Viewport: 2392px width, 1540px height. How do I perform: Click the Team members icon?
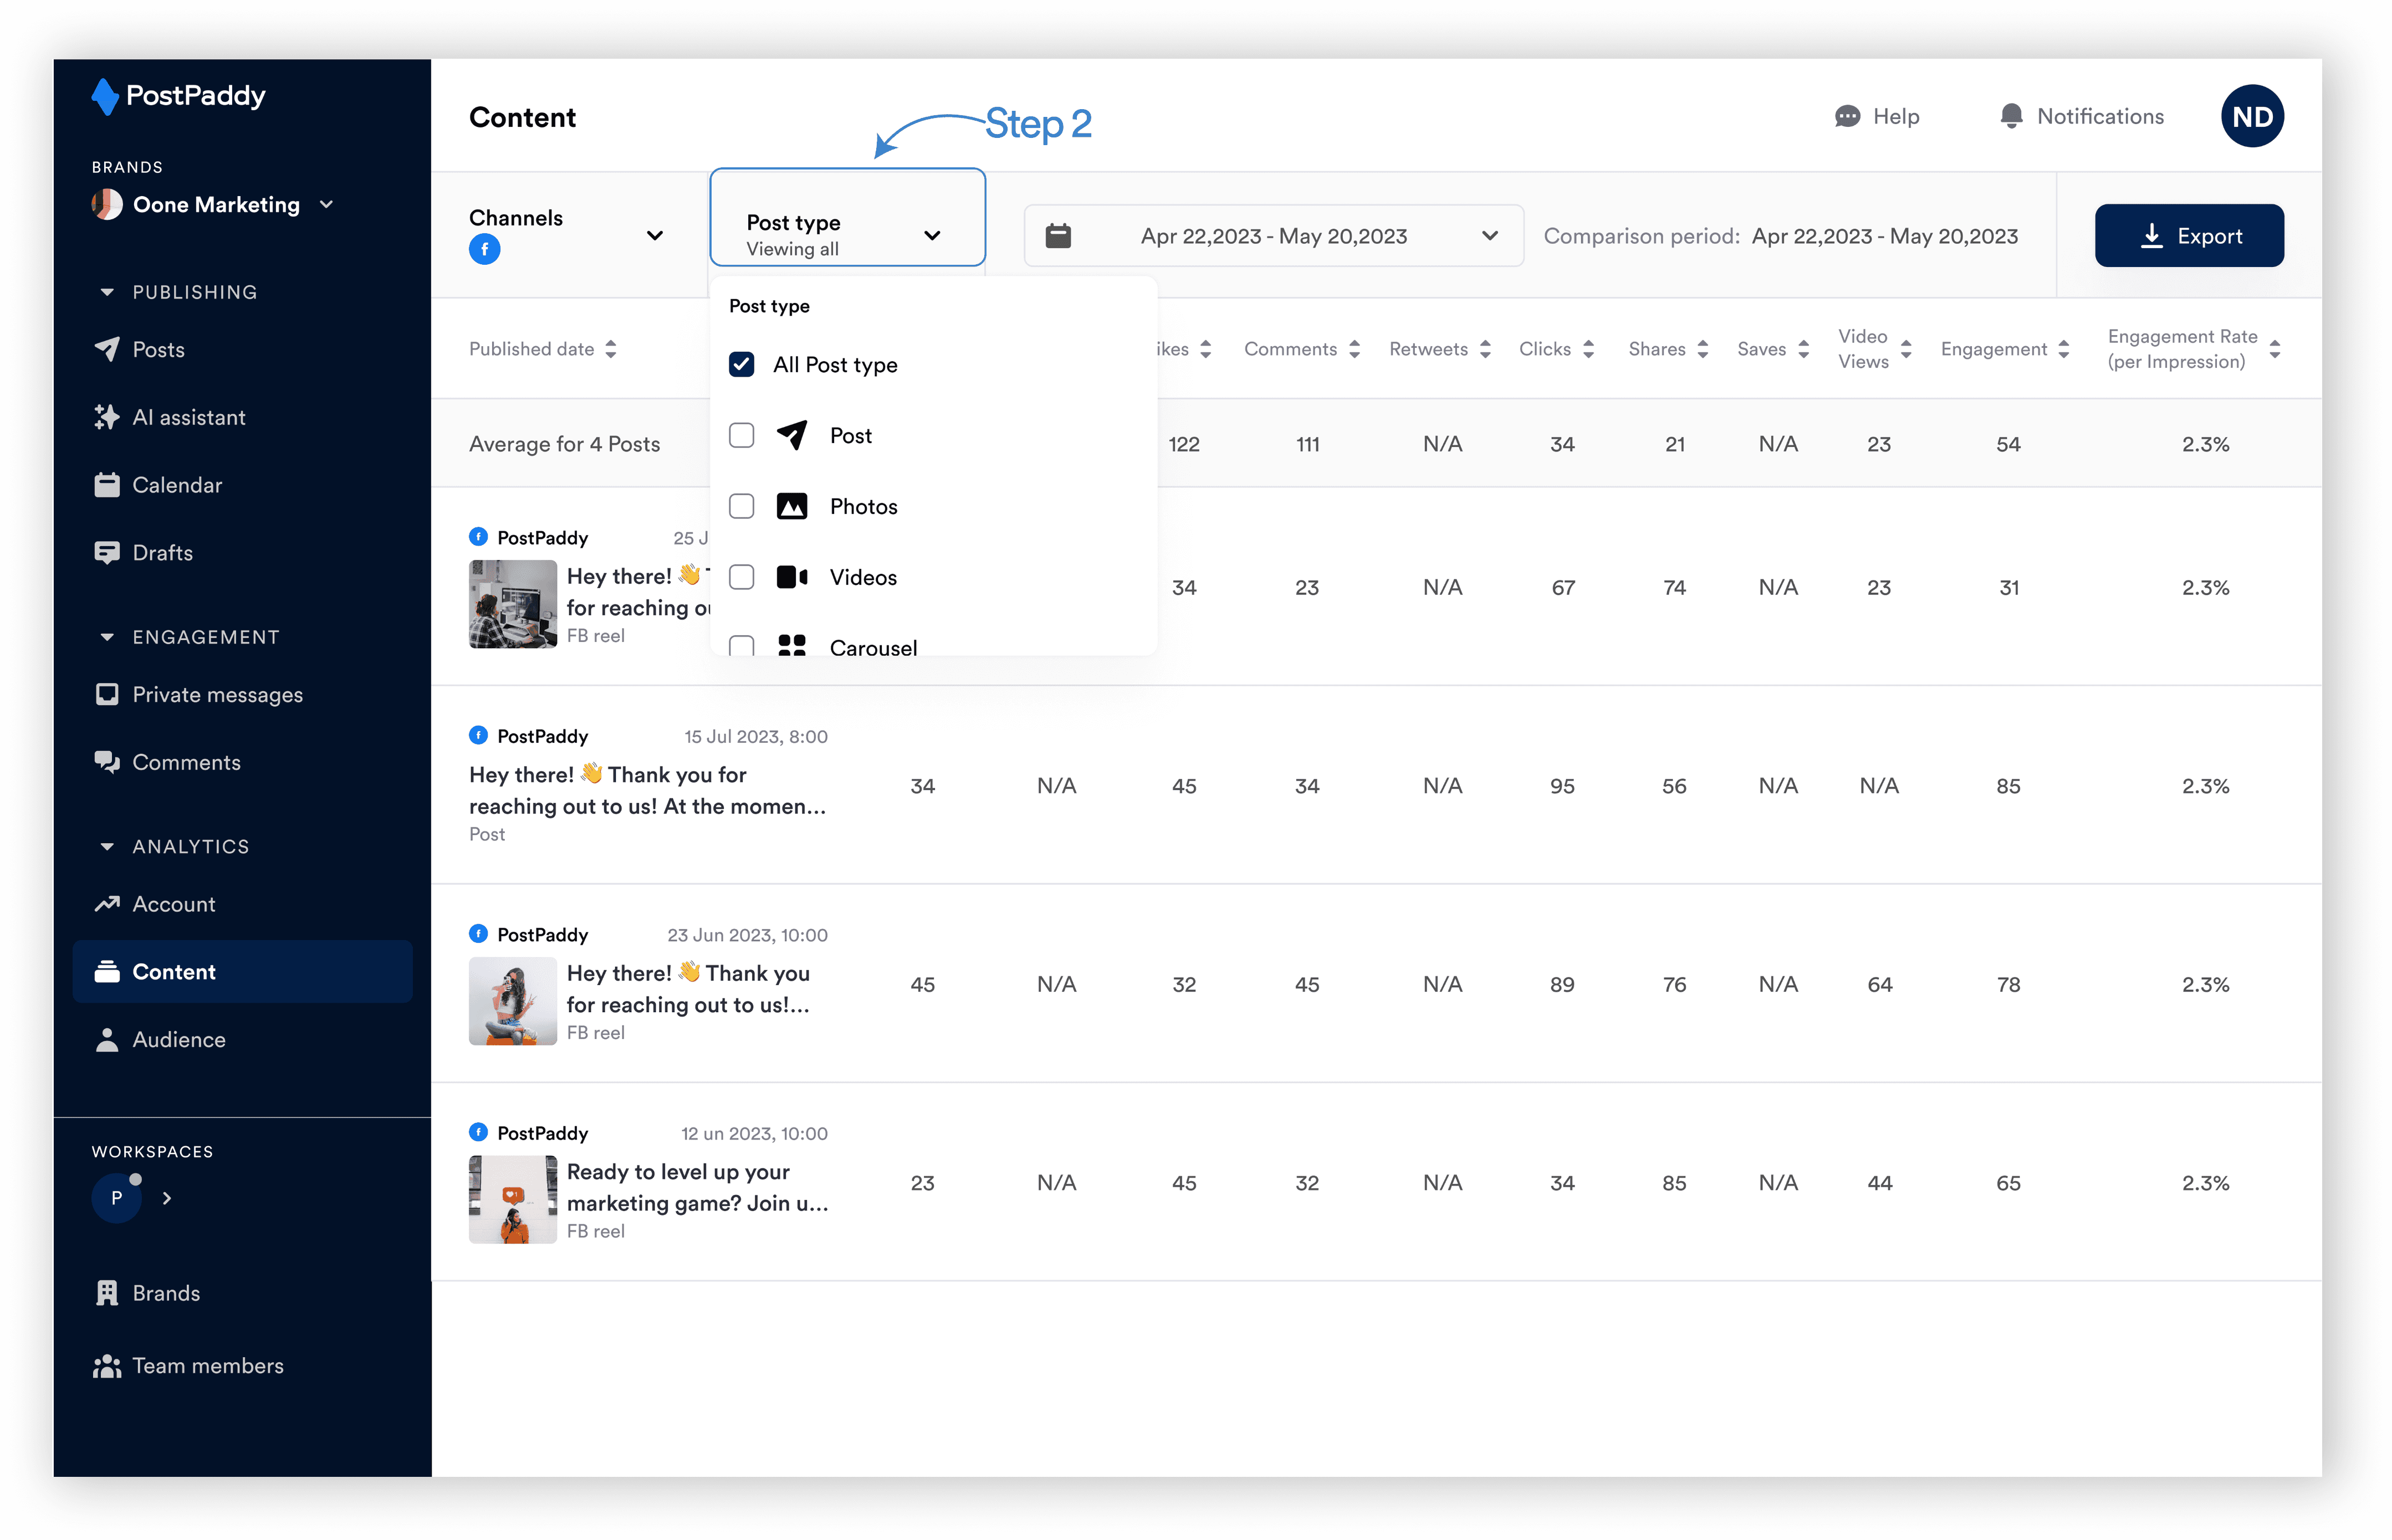coord(106,1366)
